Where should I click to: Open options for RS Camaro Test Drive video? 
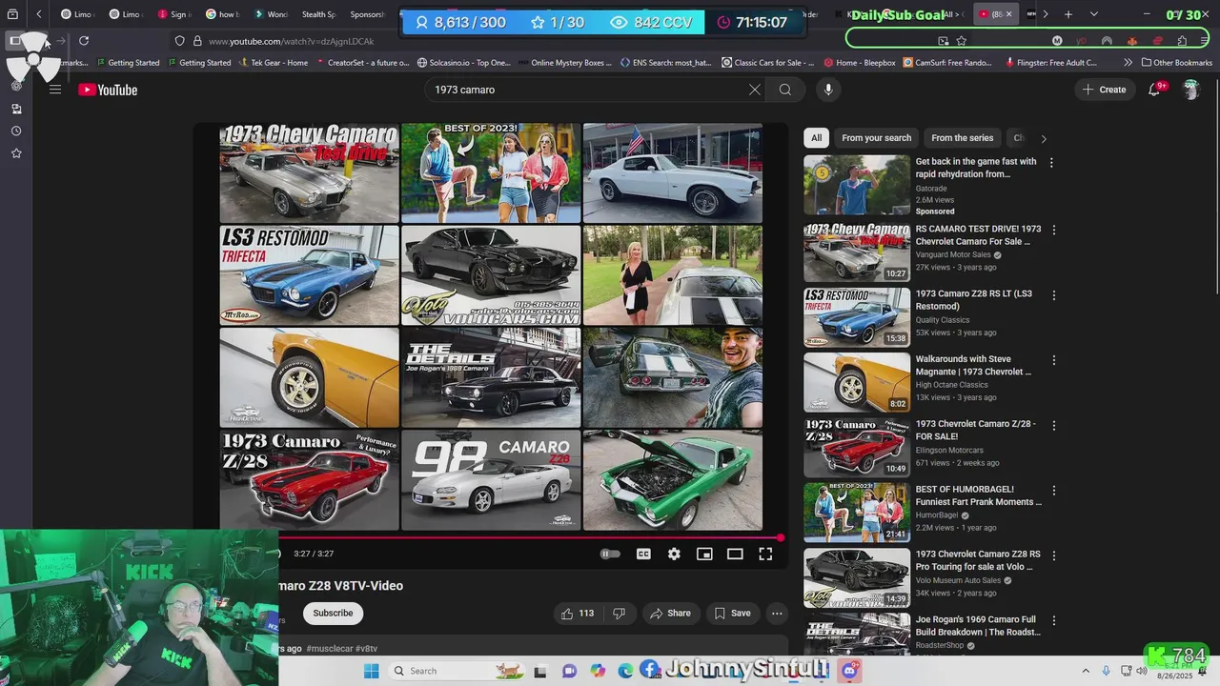coord(1053,231)
